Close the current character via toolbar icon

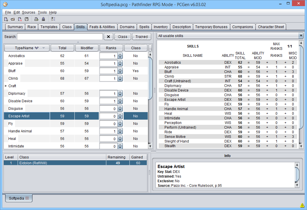click(x=20, y=19)
